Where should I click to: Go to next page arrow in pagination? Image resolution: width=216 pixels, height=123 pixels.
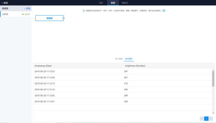point(211,119)
